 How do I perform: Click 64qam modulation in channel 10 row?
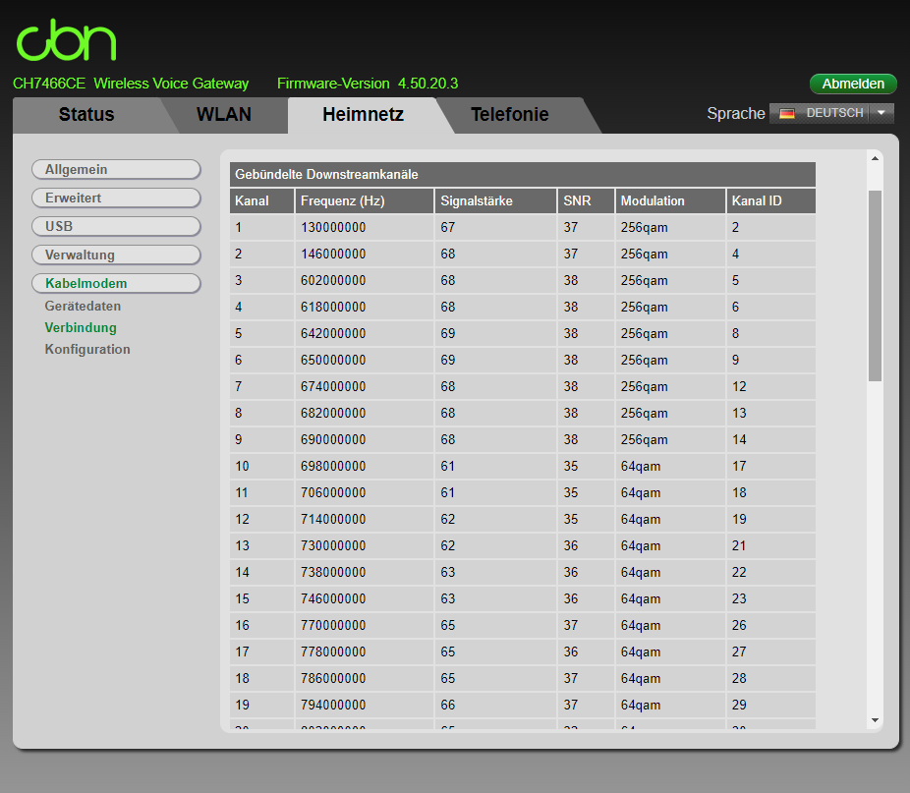pyautogui.click(x=670, y=466)
